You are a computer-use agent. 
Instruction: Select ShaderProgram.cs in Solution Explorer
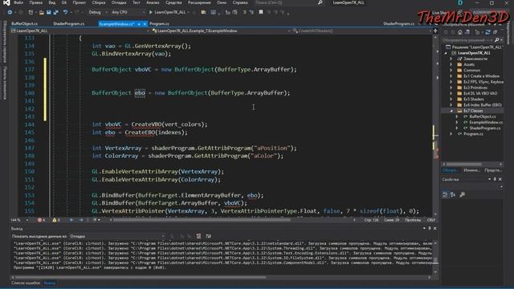tap(485, 128)
